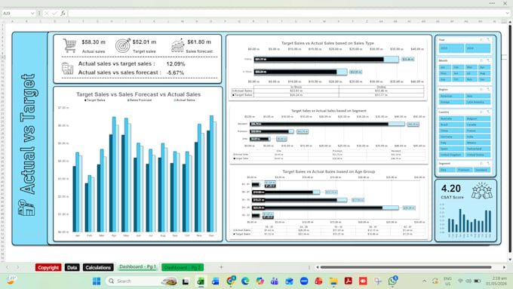The height and width of the screenshot is (289, 513).
Task: Open the three-dot window options menu
Action: coord(492,3)
